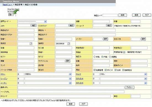Select the 外税 tax radio button
Viewport: 152px width, 107px height.
pyautogui.click(x=95, y=57)
